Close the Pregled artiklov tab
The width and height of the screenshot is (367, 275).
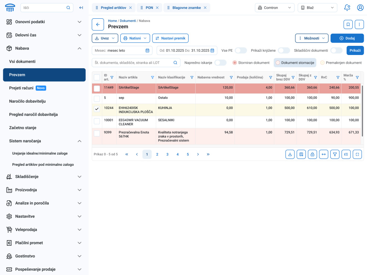pos(131,8)
